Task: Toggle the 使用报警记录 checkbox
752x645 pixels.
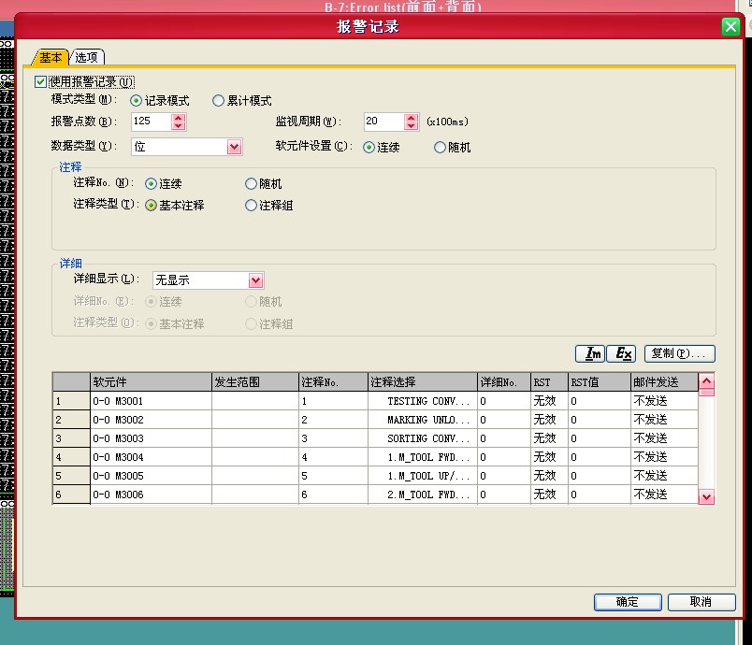Action: point(40,82)
